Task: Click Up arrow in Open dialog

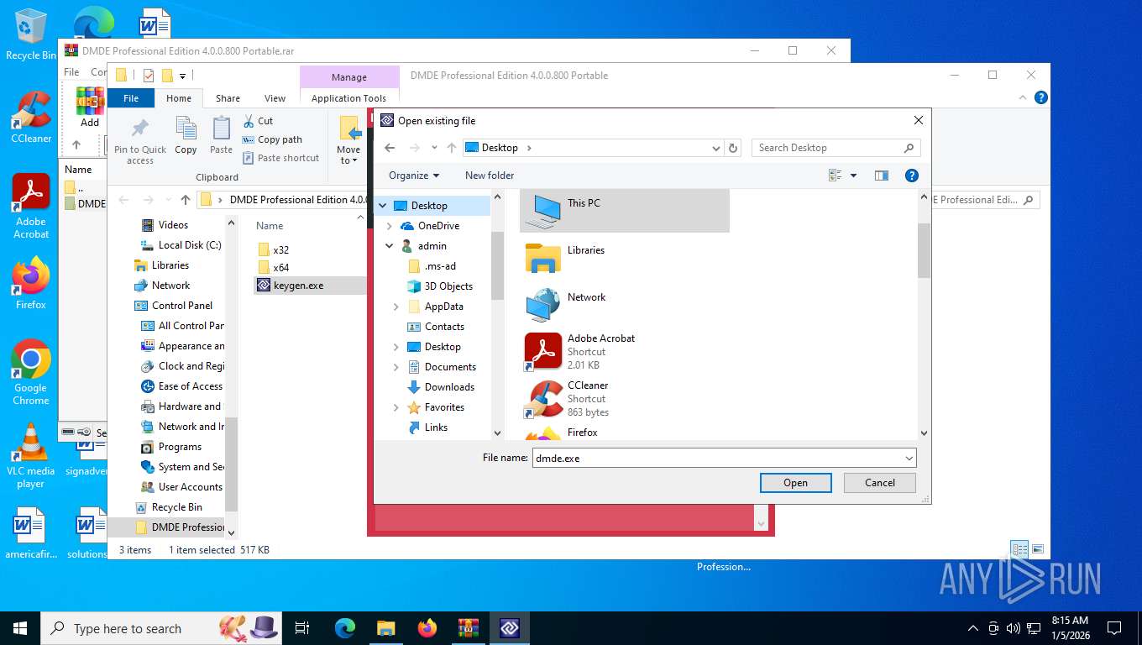Action: [452, 148]
